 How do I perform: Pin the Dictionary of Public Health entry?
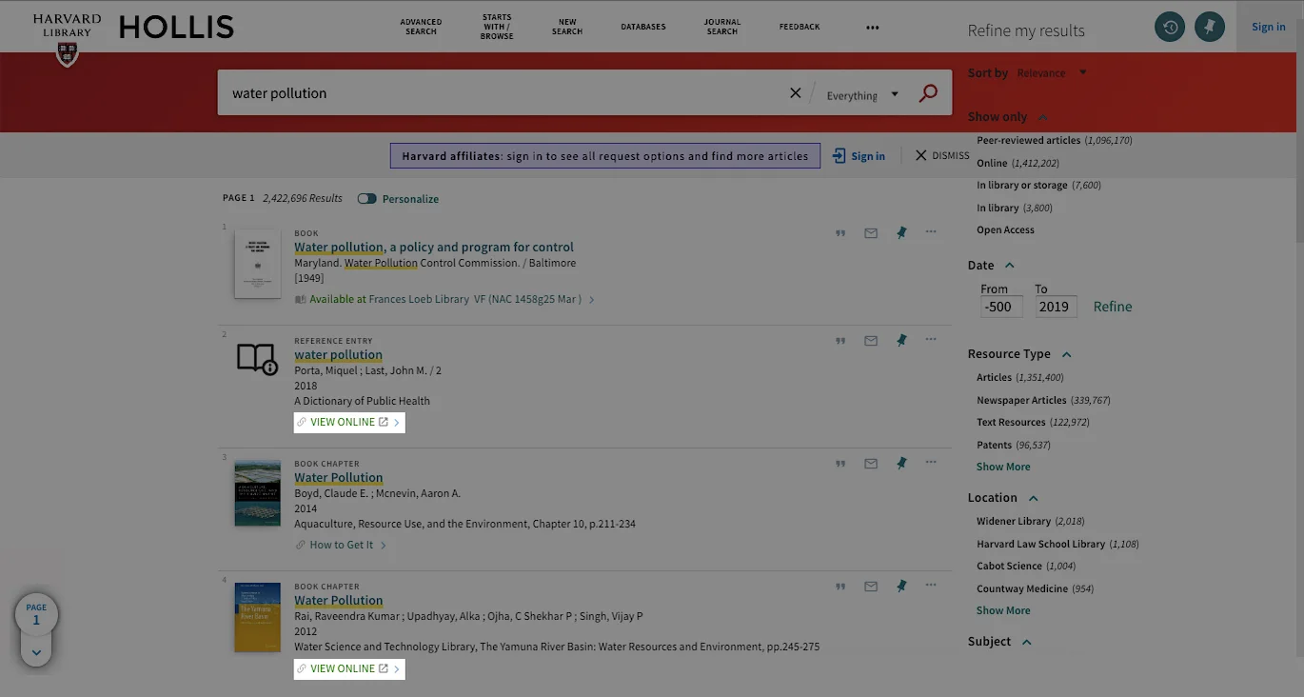[901, 340]
